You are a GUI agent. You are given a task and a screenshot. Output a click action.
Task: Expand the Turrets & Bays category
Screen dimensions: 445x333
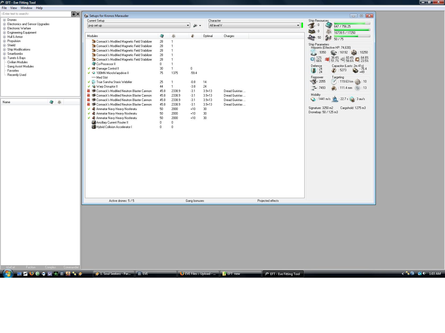pyautogui.click(x=5, y=58)
